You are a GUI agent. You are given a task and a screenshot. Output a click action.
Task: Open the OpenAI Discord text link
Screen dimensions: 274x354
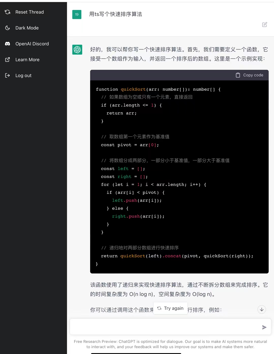coord(32,44)
